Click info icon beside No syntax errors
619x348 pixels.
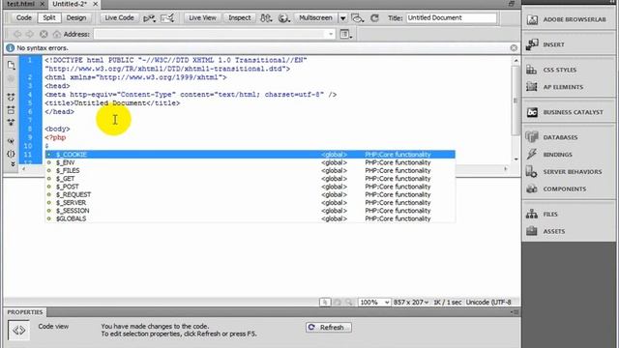point(11,47)
